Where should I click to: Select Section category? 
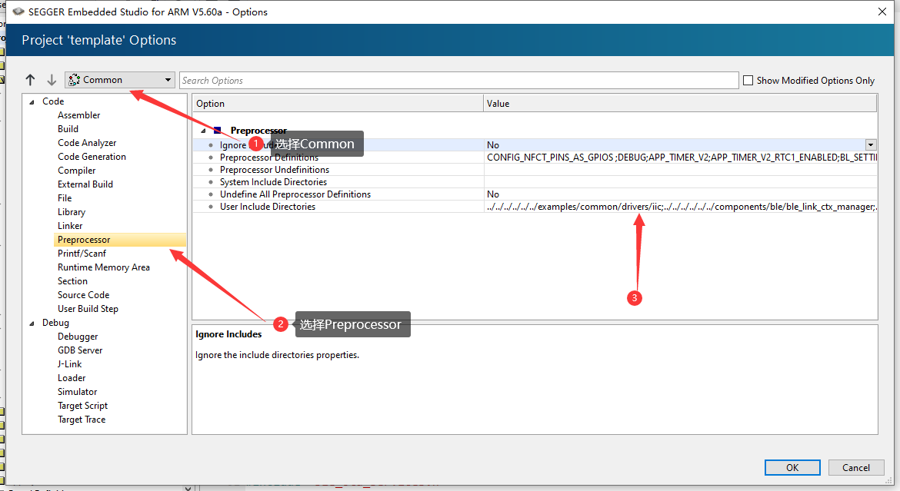click(72, 281)
